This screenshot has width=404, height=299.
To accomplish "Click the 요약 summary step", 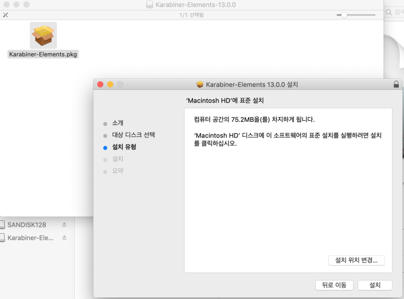I will coord(118,171).
